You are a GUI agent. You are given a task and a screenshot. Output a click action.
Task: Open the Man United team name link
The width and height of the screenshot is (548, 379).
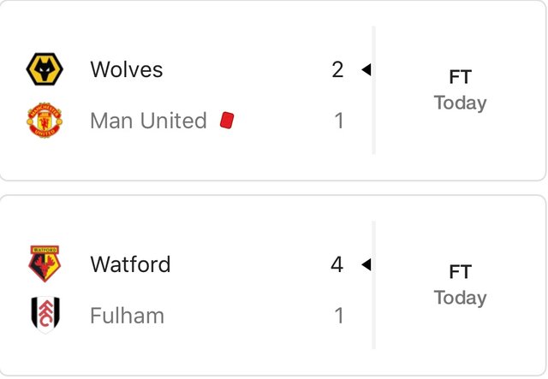(148, 121)
